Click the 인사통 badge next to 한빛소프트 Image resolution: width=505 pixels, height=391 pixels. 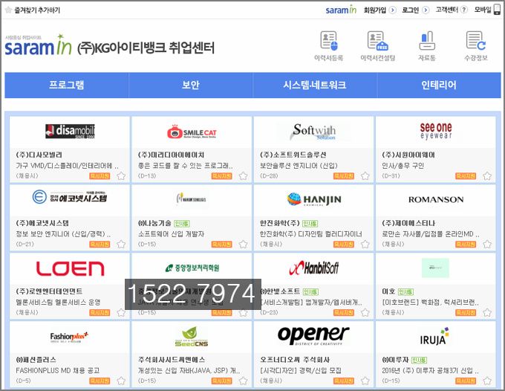pos(310,291)
